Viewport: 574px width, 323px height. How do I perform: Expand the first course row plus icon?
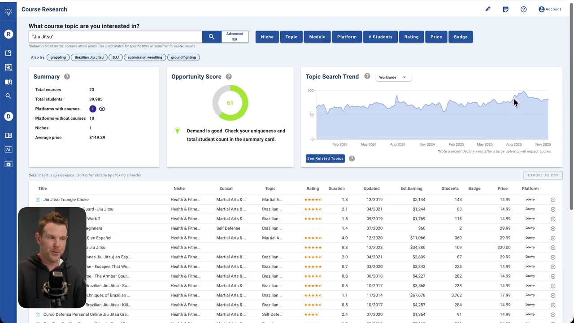click(553, 200)
